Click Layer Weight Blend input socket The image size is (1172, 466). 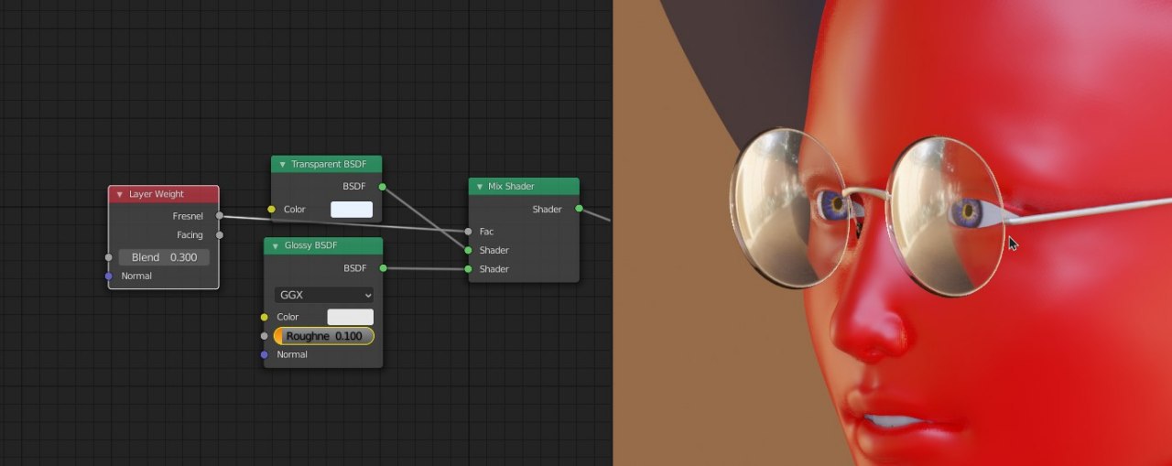pyautogui.click(x=109, y=257)
